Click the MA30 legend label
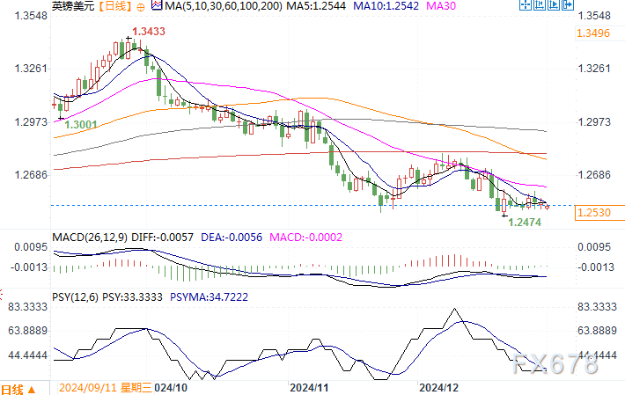The image size is (625, 395). click(441, 6)
